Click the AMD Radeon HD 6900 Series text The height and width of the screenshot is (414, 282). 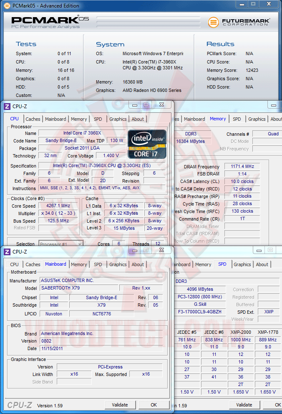click(152, 90)
